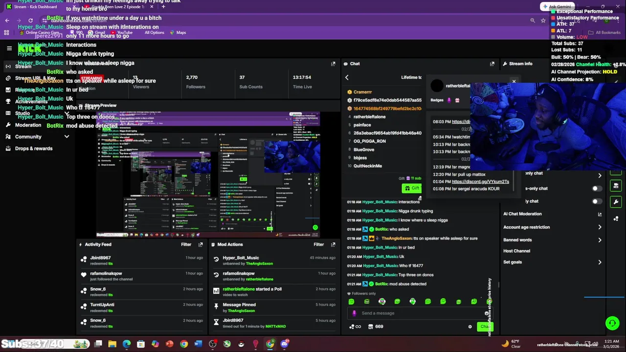Toggle the emotes-only chat switch
The width and height of the screenshot is (626, 352).
[x=597, y=201]
